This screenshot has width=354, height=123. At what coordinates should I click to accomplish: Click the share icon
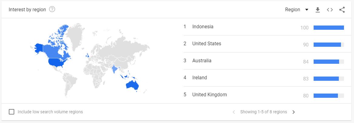point(342,10)
